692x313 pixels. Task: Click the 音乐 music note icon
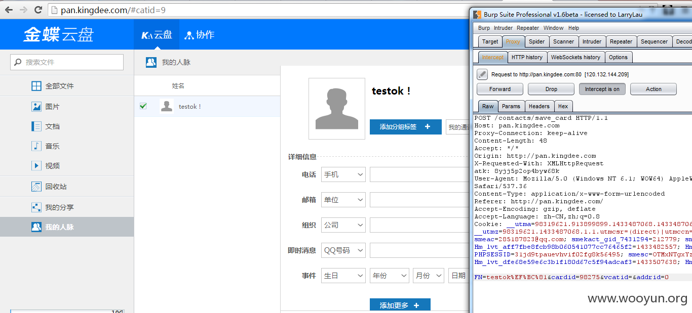tap(36, 146)
